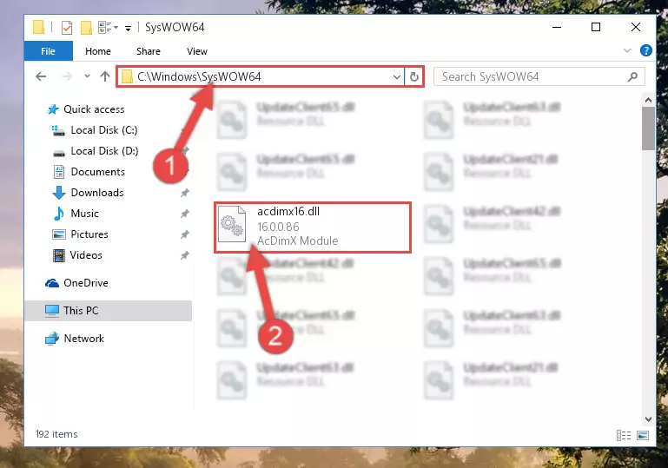Image resolution: width=668 pixels, height=468 pixels.
Task: Select the acdimx16.dll file
Action: pos(313,227)
